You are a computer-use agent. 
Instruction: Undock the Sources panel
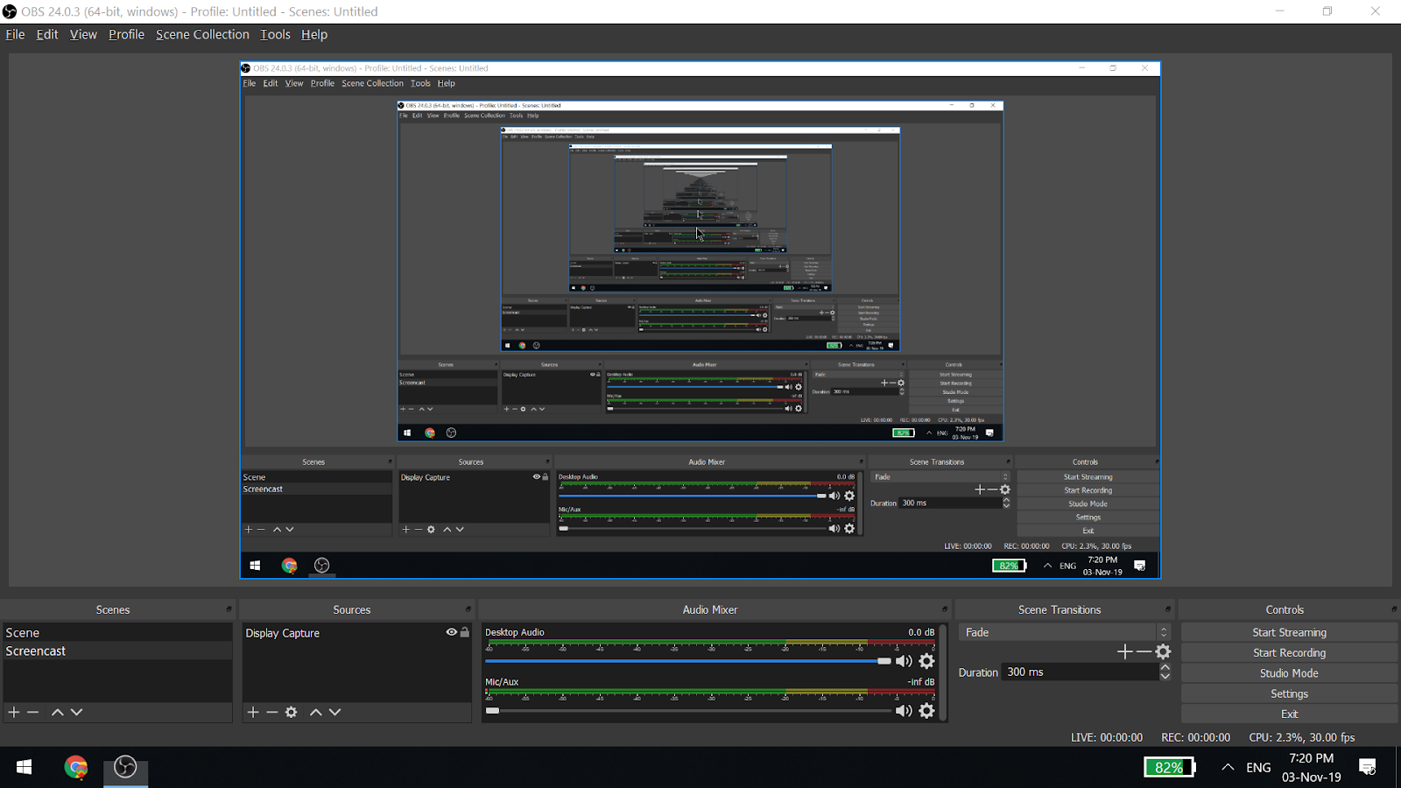[468, 609]
